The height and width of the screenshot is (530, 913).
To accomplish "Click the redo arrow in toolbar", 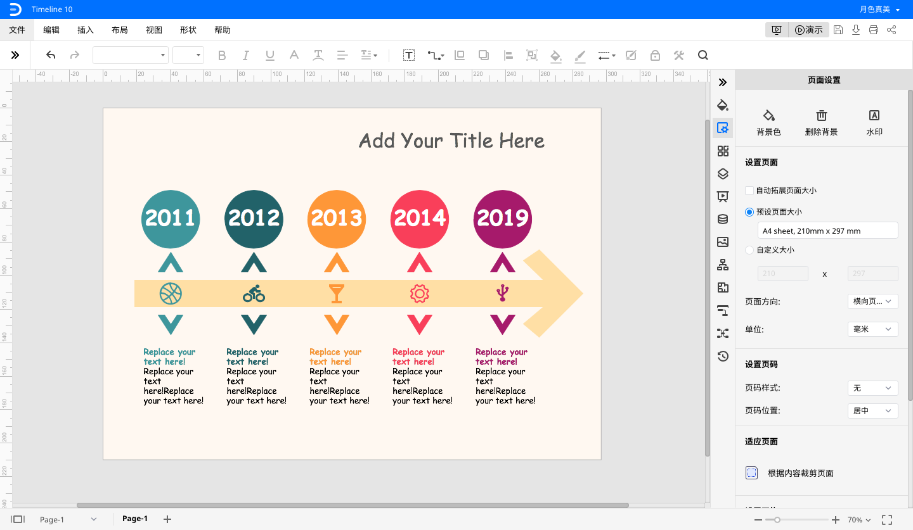I will click(75, 55).
